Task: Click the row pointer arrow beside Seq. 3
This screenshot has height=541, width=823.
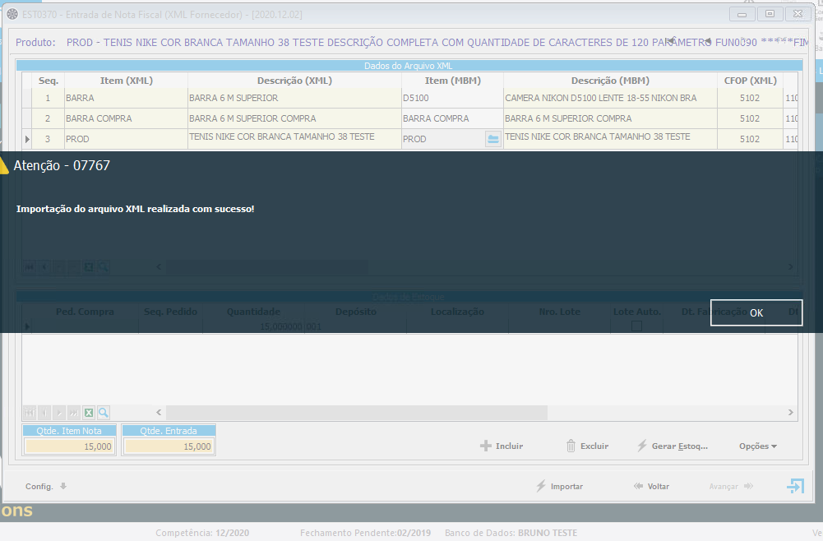Action: [27, 139]
